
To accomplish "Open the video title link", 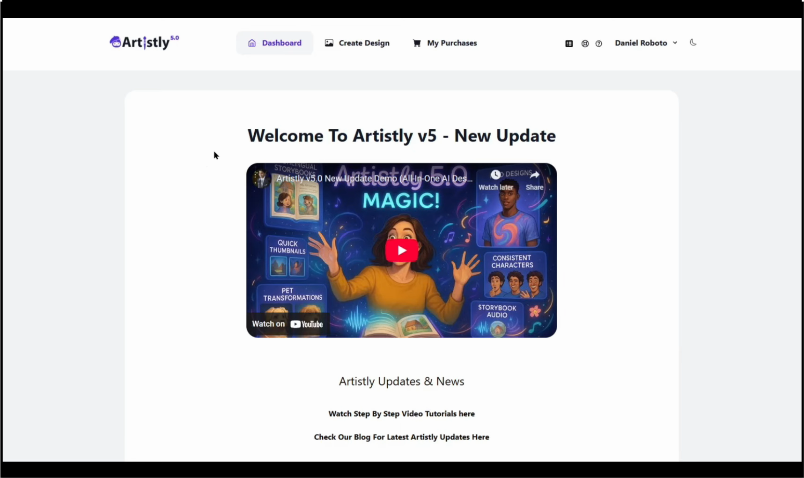I will (x=374, y=178).
